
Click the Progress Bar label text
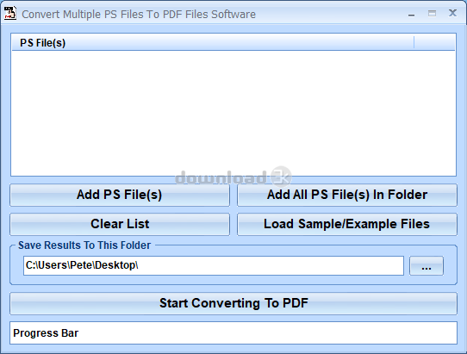[46, 333]
